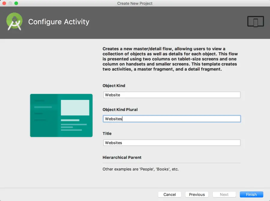The height and width of the screenshot is (201, 270).
Task: Click the Configure Activity heading
Action: click(59, 22)
